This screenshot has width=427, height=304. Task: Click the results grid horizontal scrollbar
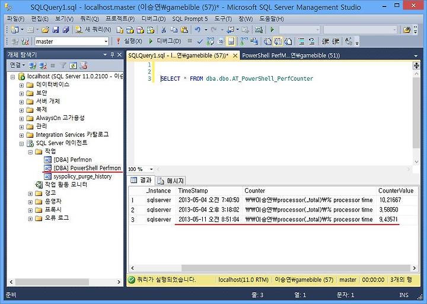(296, 268)
